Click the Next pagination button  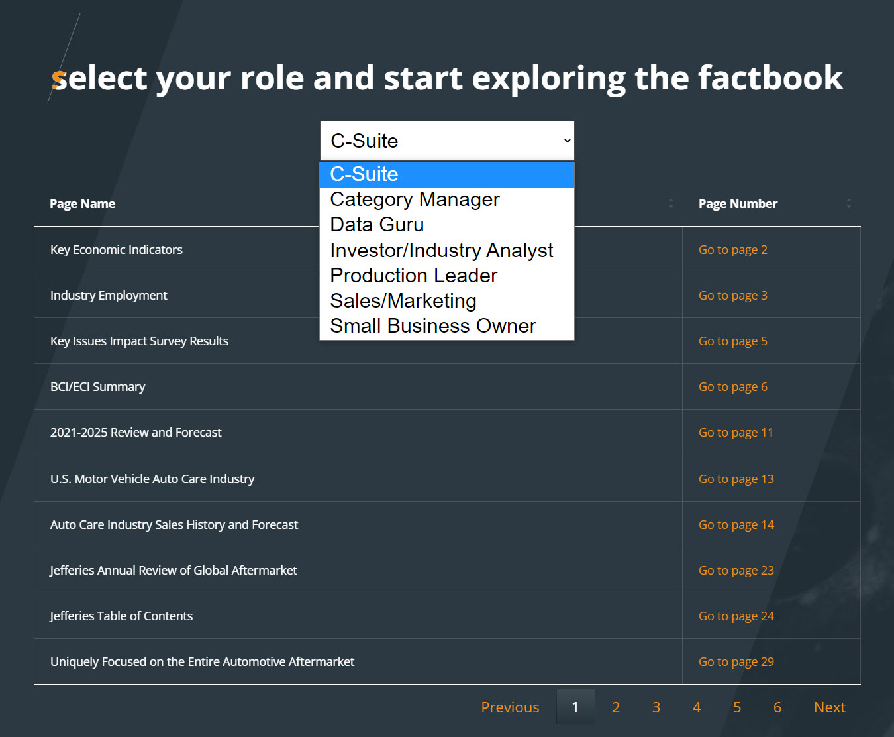830,707
